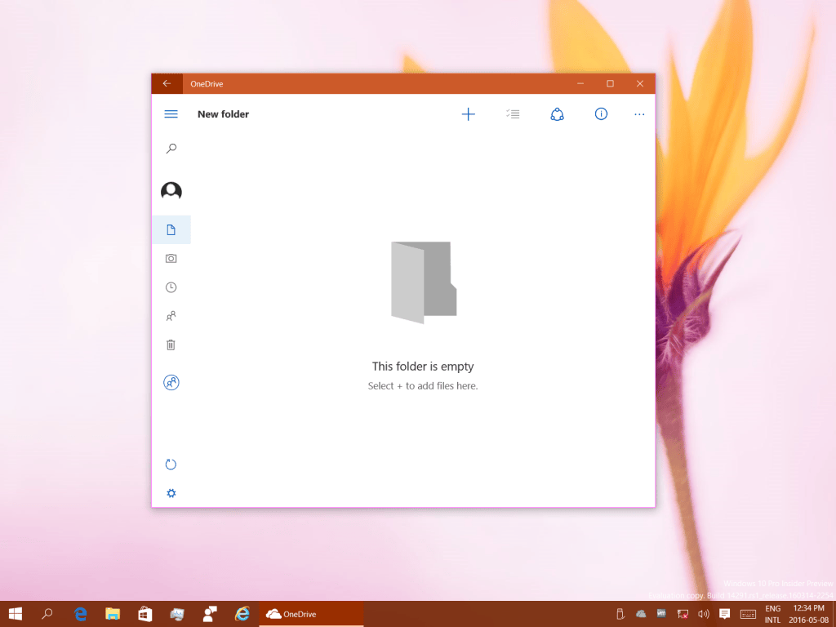This screenshot has height=627, width=836.
Task: Open the Shared people icon in sidebar
Action: coord(171,316)
